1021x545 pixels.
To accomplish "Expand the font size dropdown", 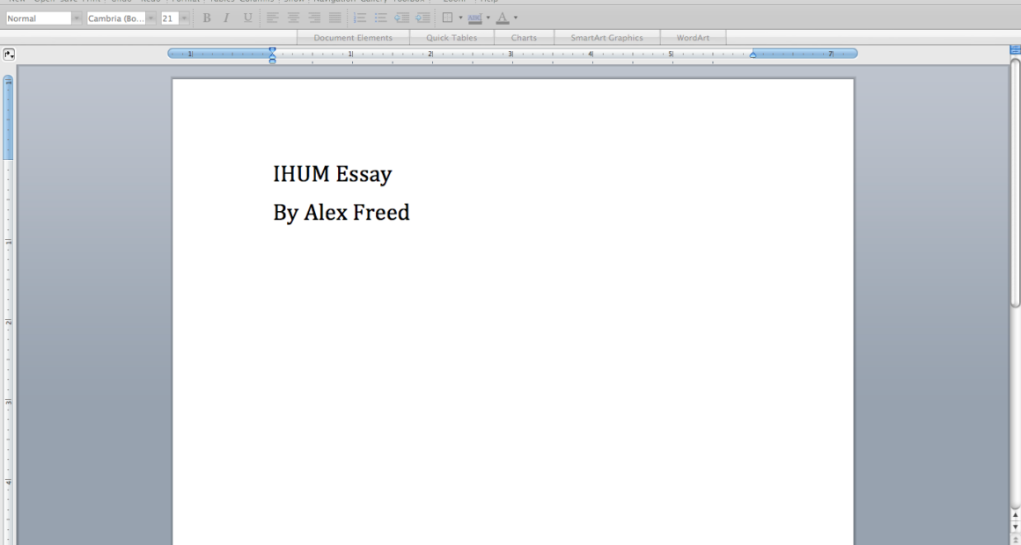I will click(x=184, y=18).
